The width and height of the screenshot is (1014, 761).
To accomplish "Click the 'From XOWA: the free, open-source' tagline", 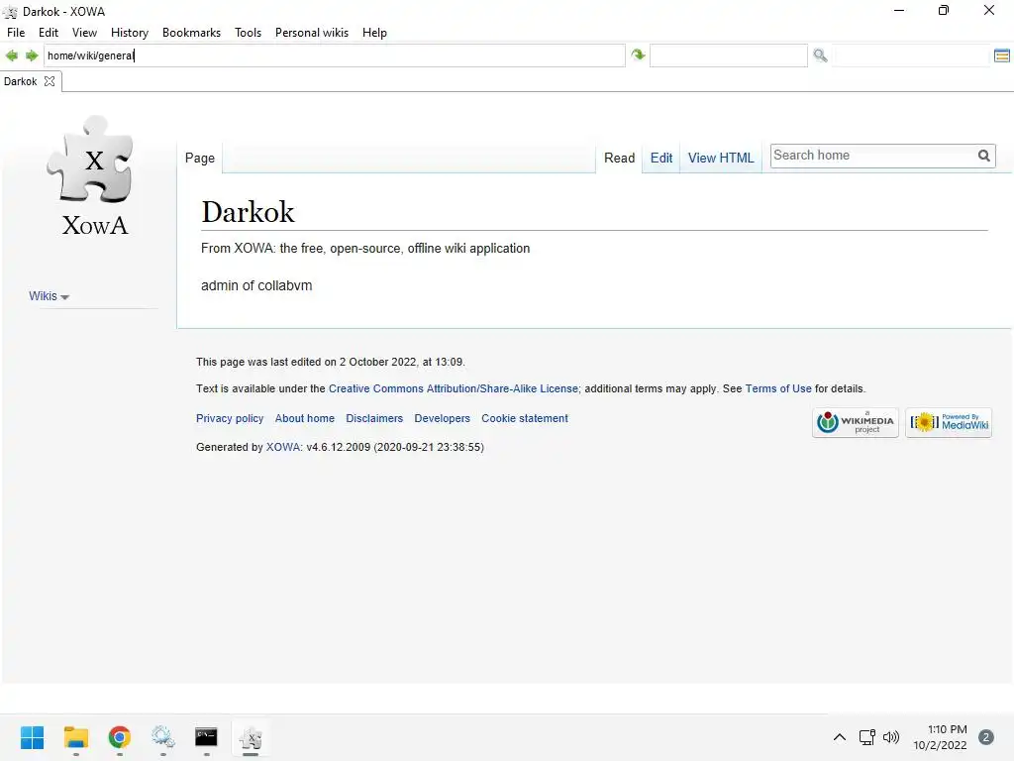I will pyautogui.click(x=365, y=249).
